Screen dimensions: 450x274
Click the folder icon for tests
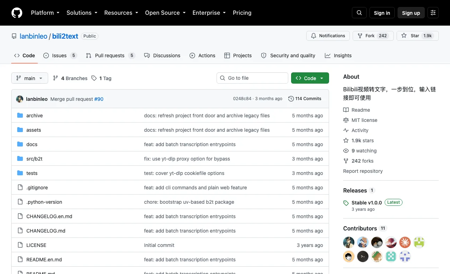[20, 173]
